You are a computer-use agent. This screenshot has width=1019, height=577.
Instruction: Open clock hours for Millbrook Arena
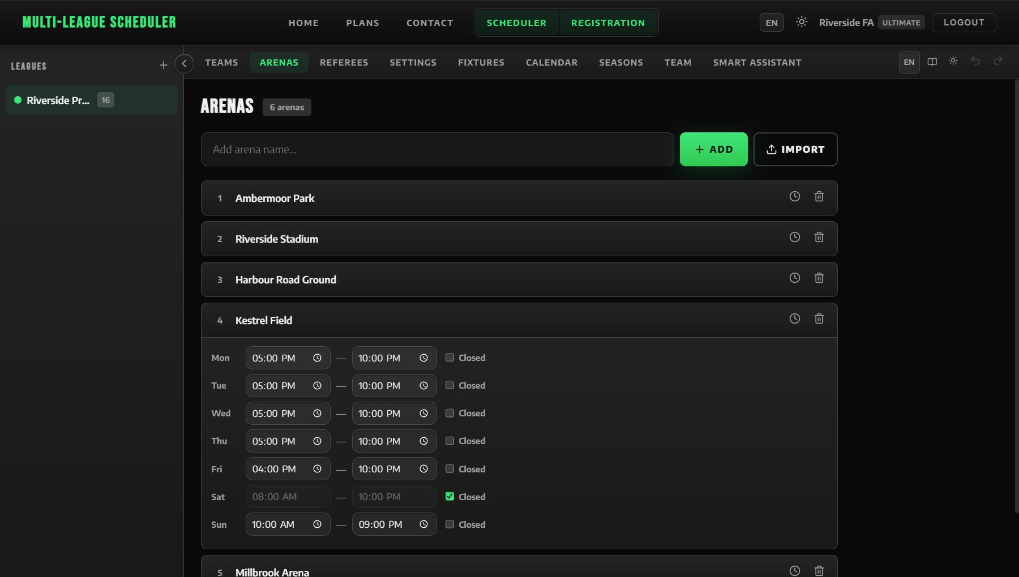pos(795,570)
